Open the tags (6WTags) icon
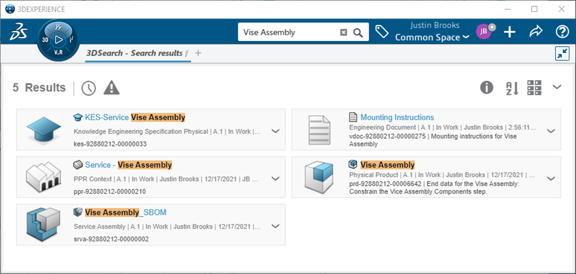The height and width of the screenshot is (274, 576). click(x=381, y=32)
